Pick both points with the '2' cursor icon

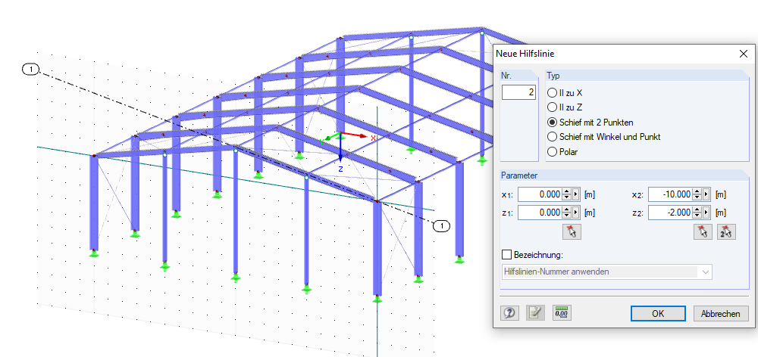point(727,231)
